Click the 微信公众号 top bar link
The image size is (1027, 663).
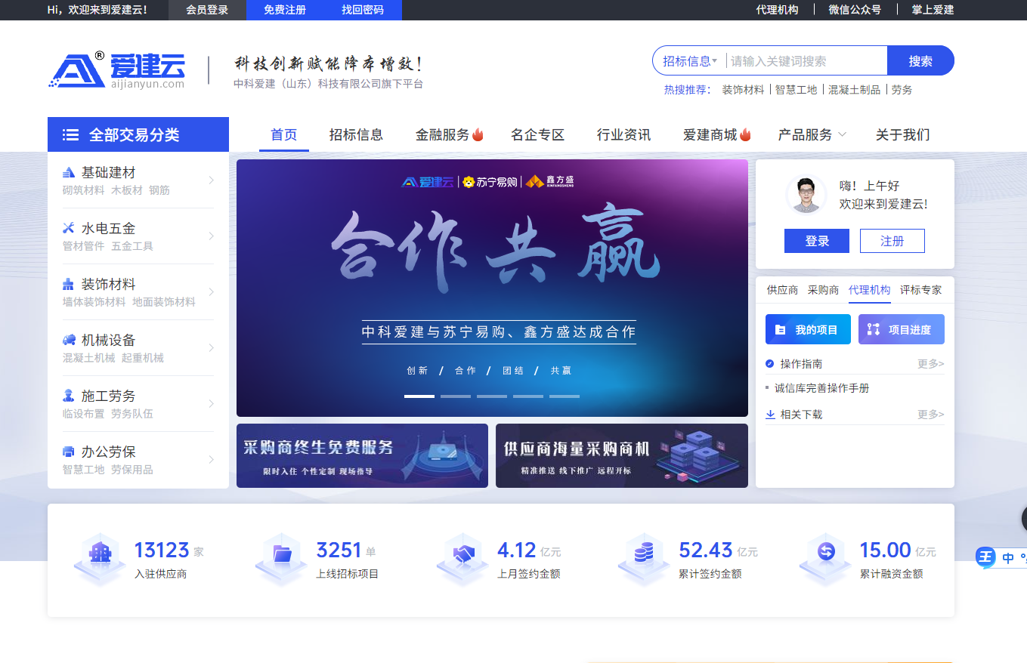pyautogui.click(x=855, y=10)
